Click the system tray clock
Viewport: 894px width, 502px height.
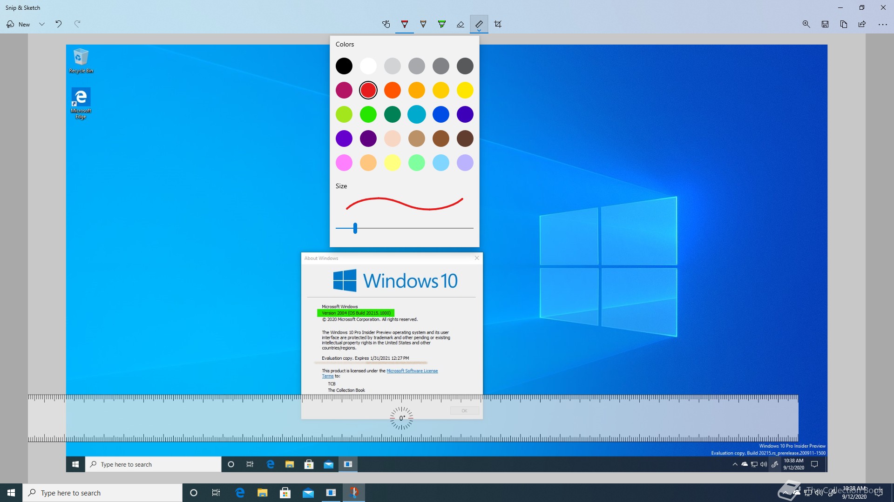855,493
